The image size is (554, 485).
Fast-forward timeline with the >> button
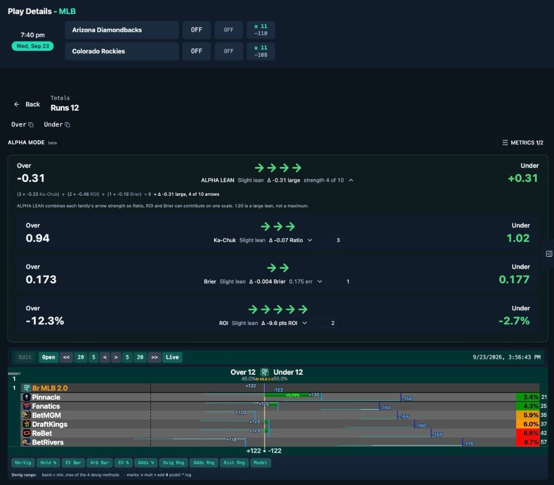154,357
